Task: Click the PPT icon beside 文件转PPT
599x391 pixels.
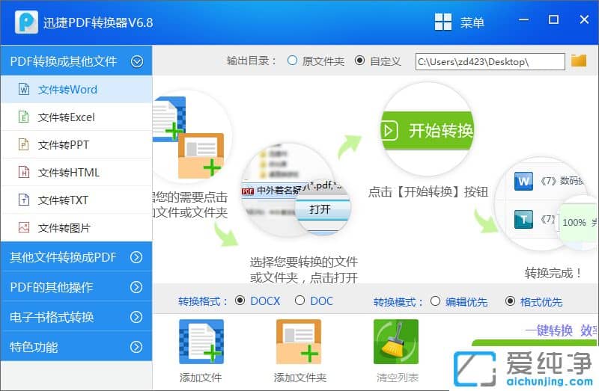Action: pos(24,144)
